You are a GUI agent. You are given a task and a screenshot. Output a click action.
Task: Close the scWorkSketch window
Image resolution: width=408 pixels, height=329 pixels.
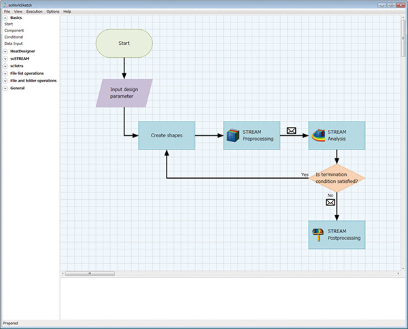(401, 5)
